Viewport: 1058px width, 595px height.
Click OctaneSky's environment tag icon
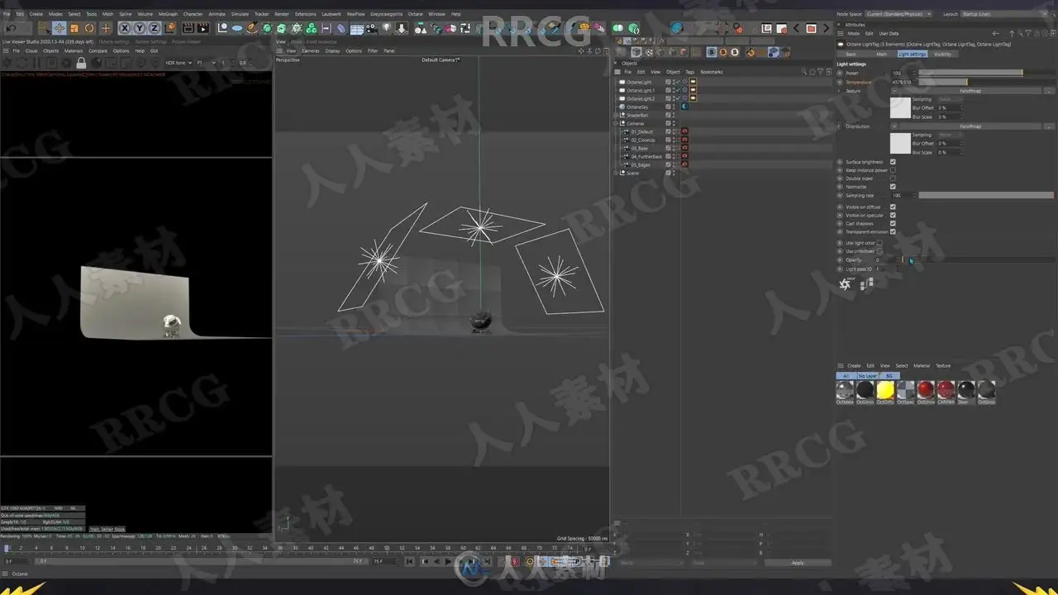(x=684, y=107)
